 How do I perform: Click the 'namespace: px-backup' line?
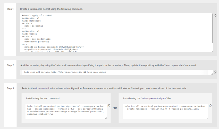(37, 42)
